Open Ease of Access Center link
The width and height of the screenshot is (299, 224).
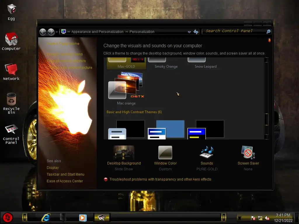click(65, 181)
